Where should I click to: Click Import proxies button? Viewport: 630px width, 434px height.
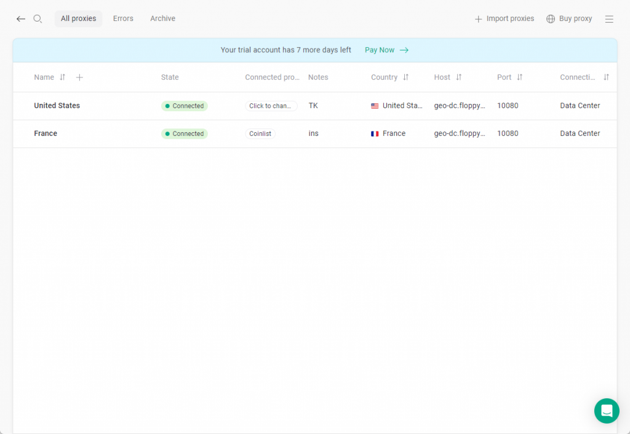(x=504, y=18)
